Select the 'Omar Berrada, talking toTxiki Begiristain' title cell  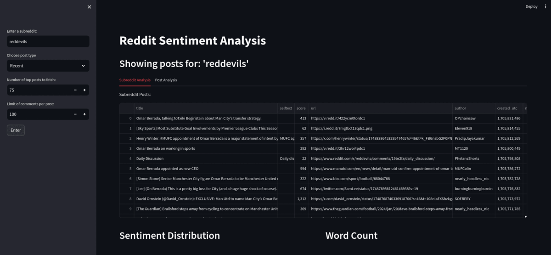206,119
